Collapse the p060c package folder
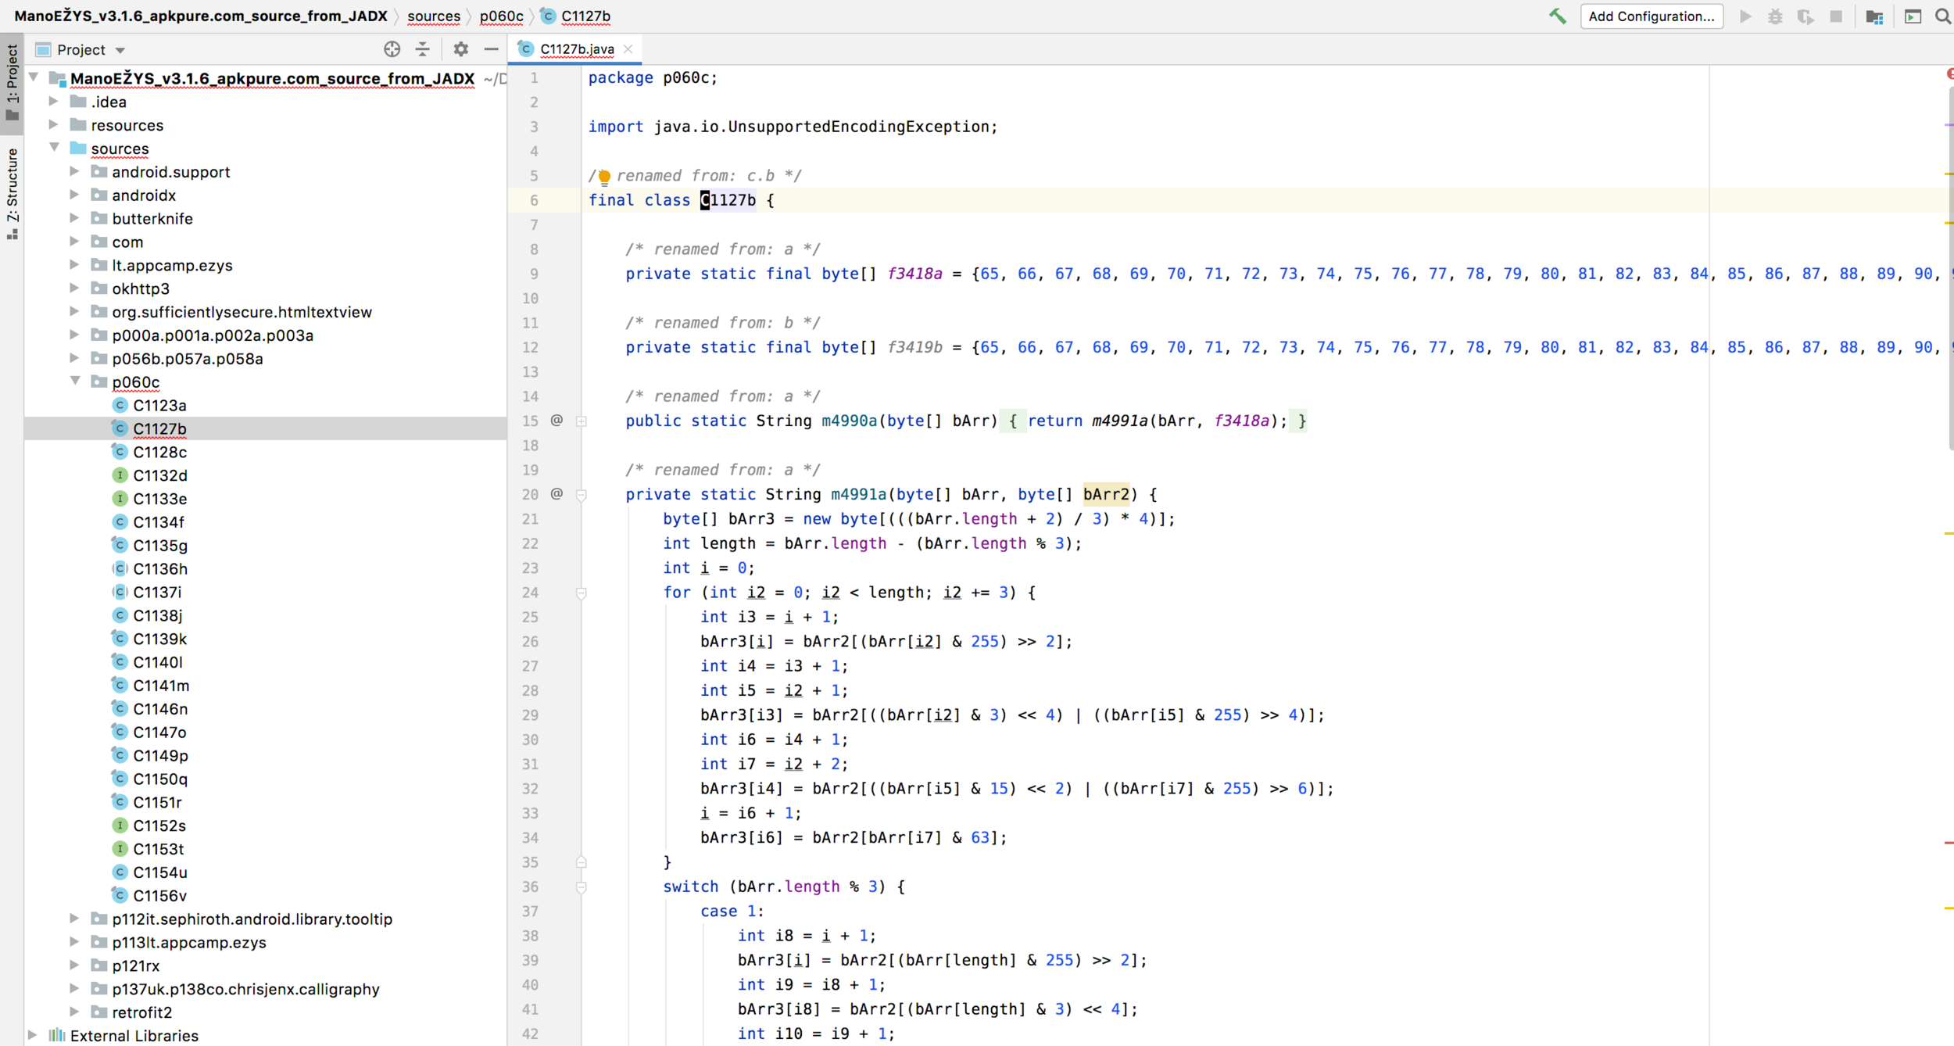The width and height of the screenshot is (1954, 1046). pos(75,382)
